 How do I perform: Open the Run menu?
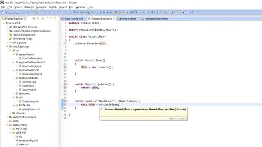(71, 7)
